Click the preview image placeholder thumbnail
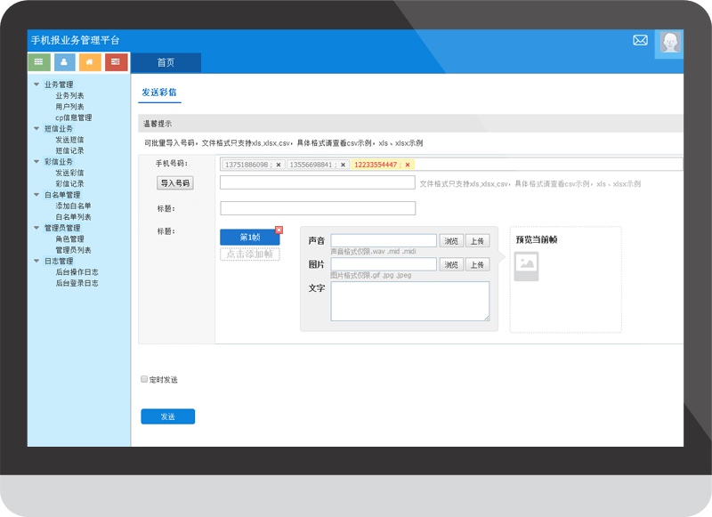 [x=527, y=266]
